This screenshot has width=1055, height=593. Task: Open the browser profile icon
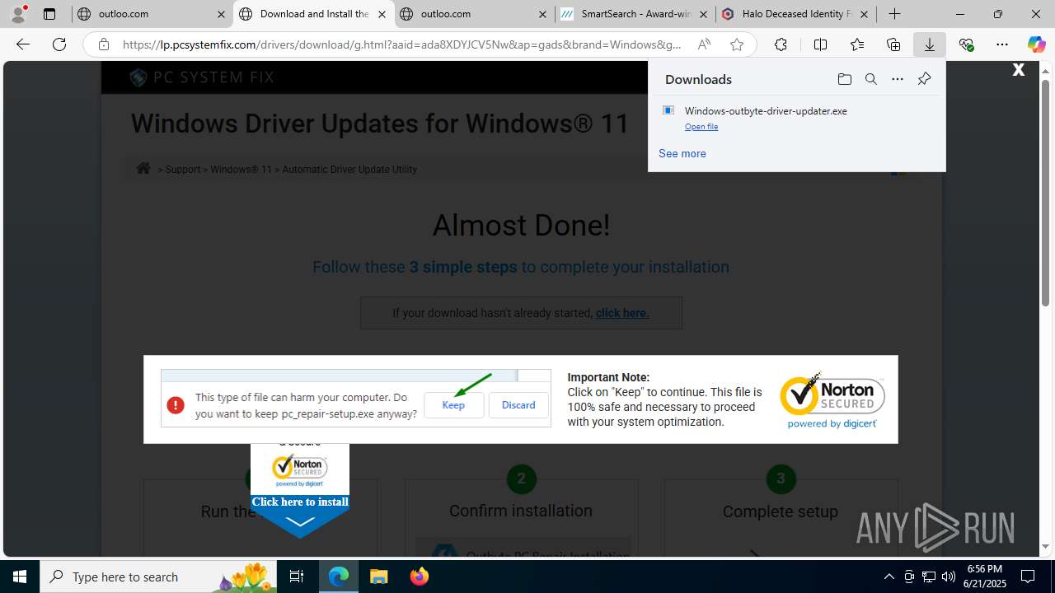click(18, 14)
